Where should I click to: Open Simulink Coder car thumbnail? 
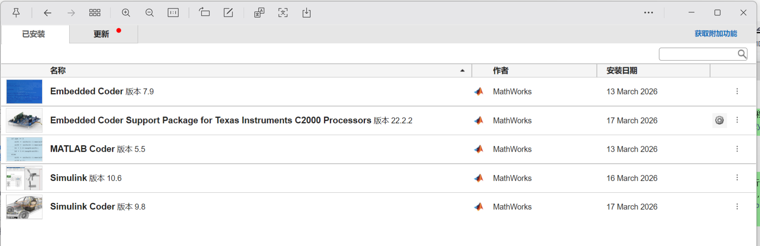tap(24, 207)
